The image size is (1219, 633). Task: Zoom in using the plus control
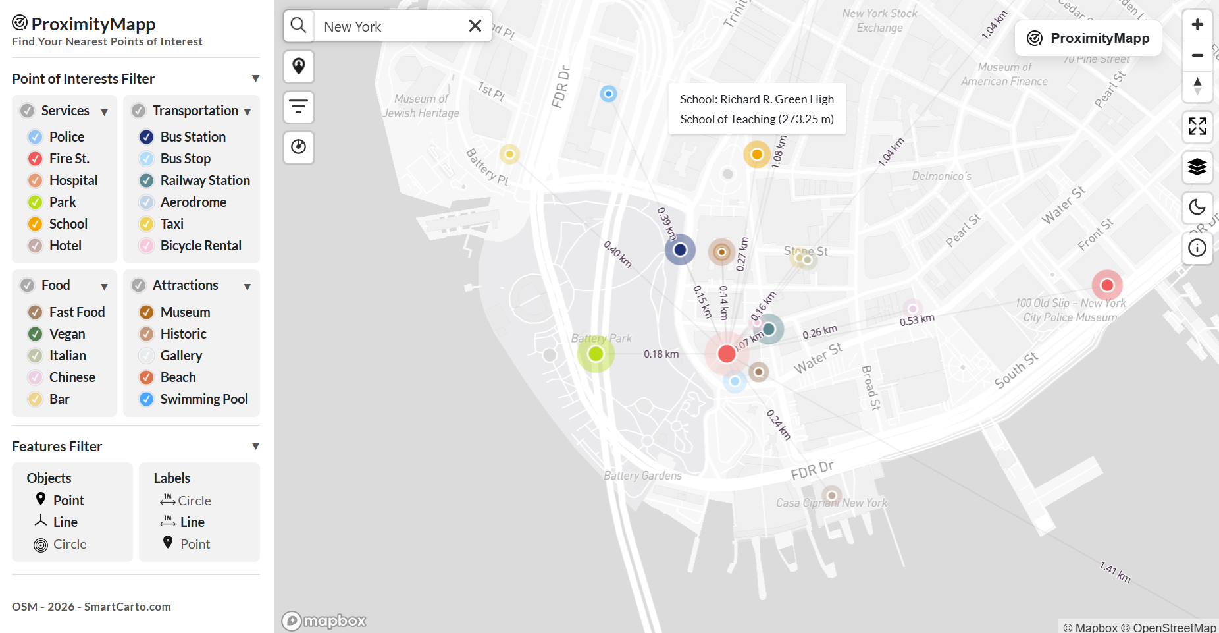[x=1197, y=24]
